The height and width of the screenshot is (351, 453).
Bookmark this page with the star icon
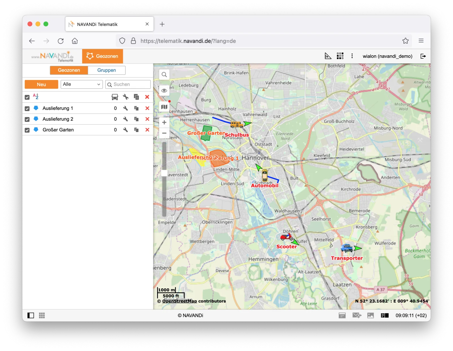tap(405, 41)
